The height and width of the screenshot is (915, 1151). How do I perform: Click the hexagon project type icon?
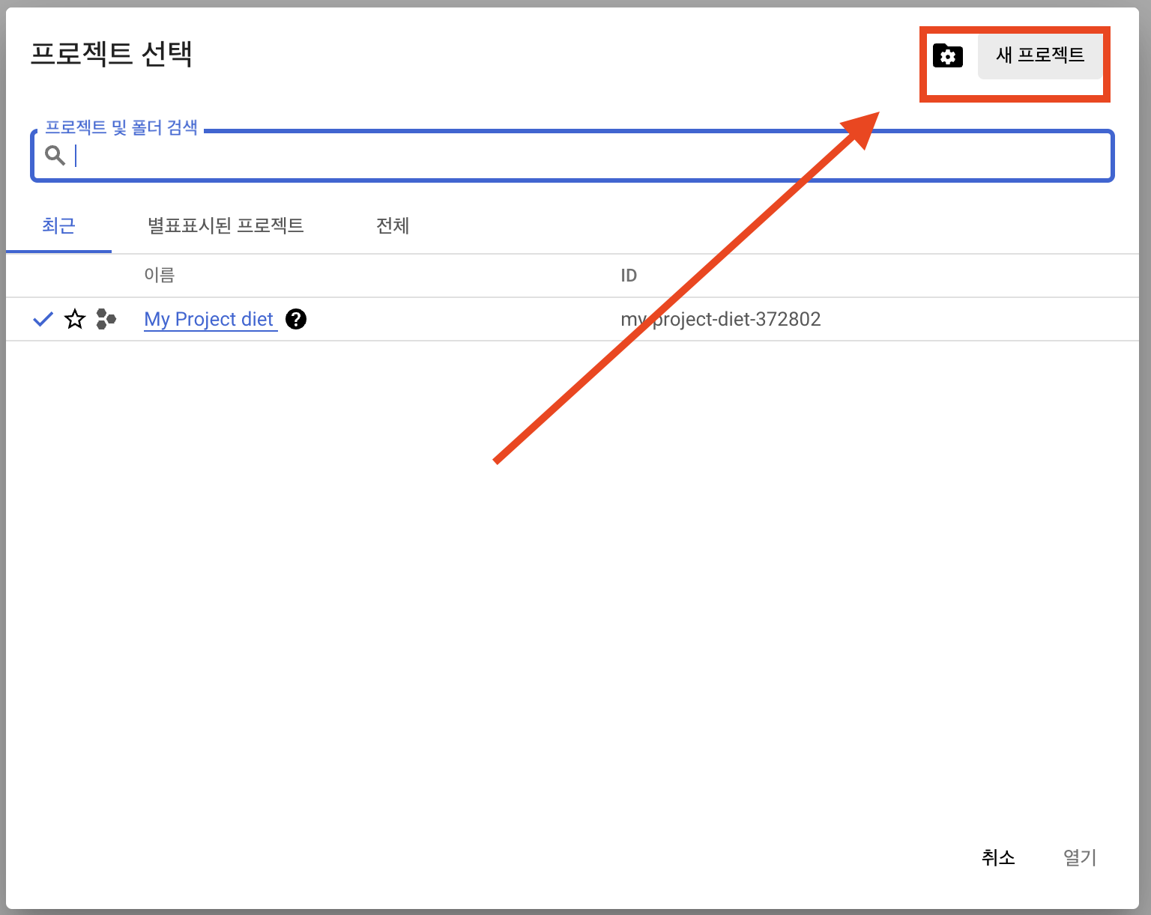point(106,320)
